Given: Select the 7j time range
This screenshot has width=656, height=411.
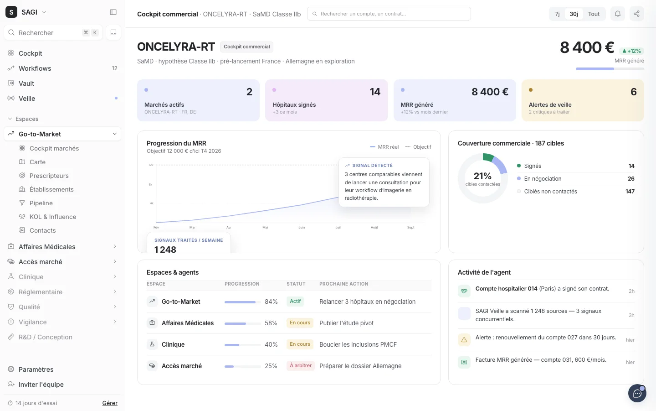Looking at the screenshot, I should 557,14.
